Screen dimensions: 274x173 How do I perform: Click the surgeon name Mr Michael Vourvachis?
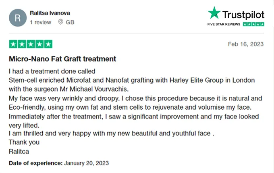(94, 89)
